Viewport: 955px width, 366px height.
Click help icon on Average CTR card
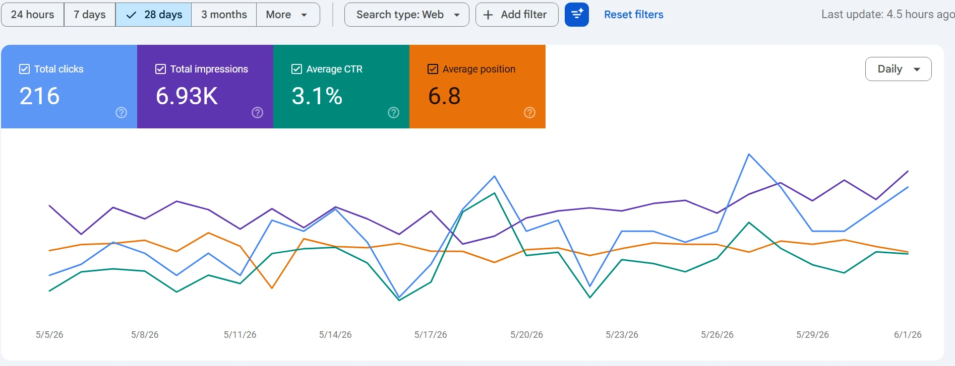[393, 112]
